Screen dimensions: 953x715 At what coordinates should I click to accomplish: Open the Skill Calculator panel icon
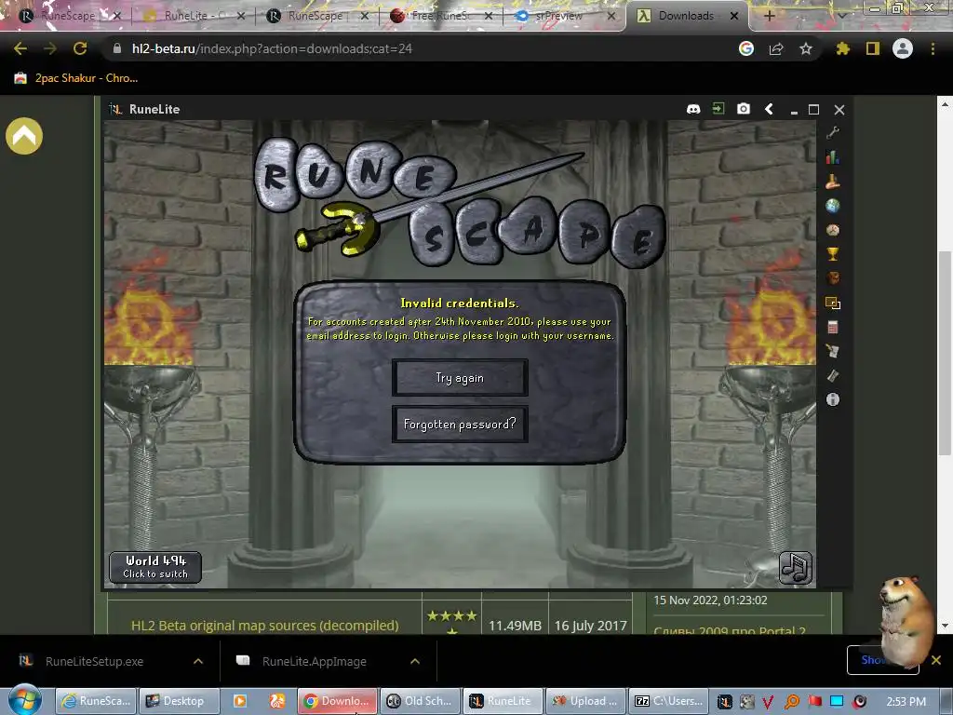point(833,182)
